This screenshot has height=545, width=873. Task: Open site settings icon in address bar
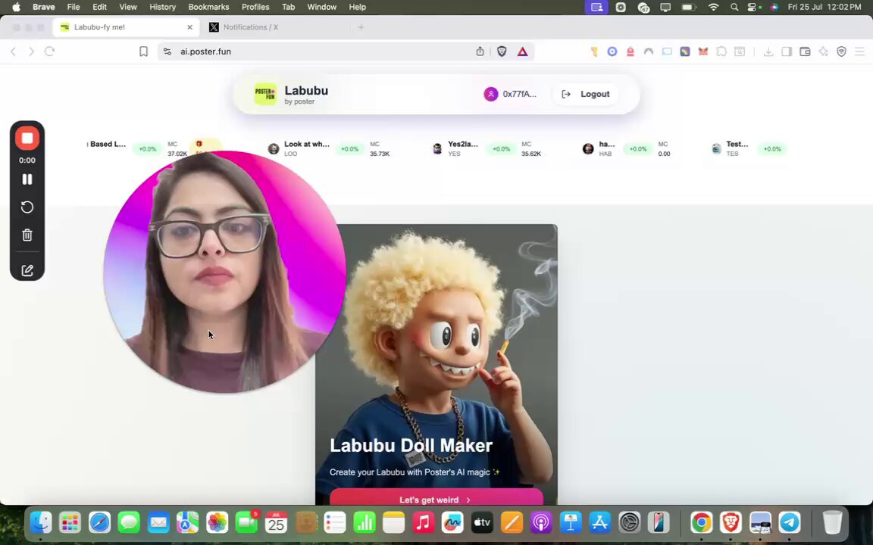tap(167, 51)
